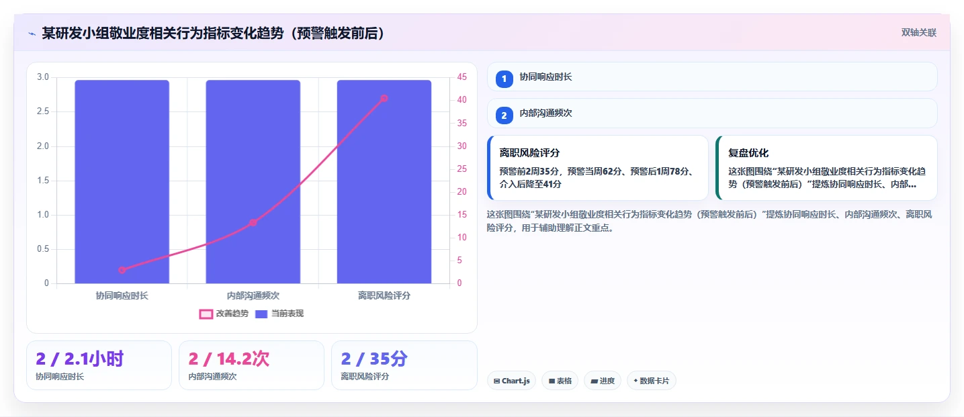Select the 2 / 35分 stat card
The width and height of the screenshot is (964, 417).
pos(404,365)
